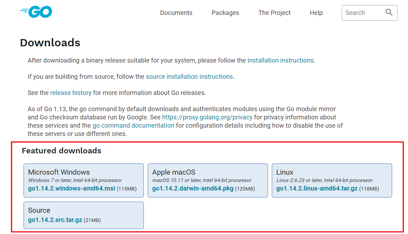Click the Source card heading
This screenshot has width=408, height=234.
(x=39, y=210)
